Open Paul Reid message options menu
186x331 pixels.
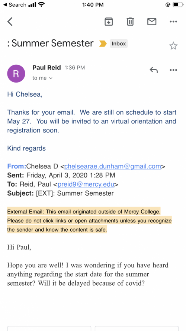[173, 70]
